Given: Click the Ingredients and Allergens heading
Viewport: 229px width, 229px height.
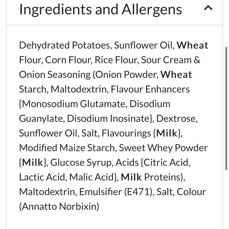Looking at the screenshot, I should pos(100,10).
